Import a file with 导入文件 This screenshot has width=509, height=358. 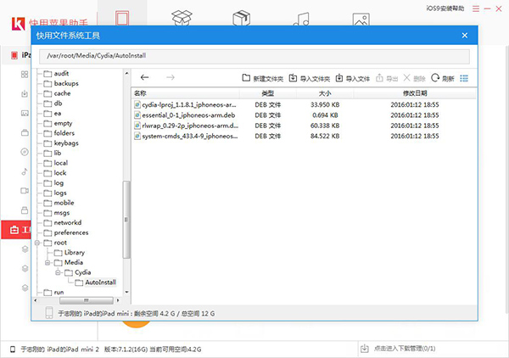click(353, 78)
